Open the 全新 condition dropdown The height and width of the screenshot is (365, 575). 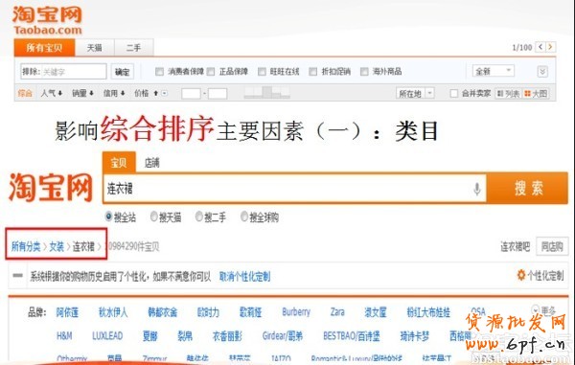[494, 71]
